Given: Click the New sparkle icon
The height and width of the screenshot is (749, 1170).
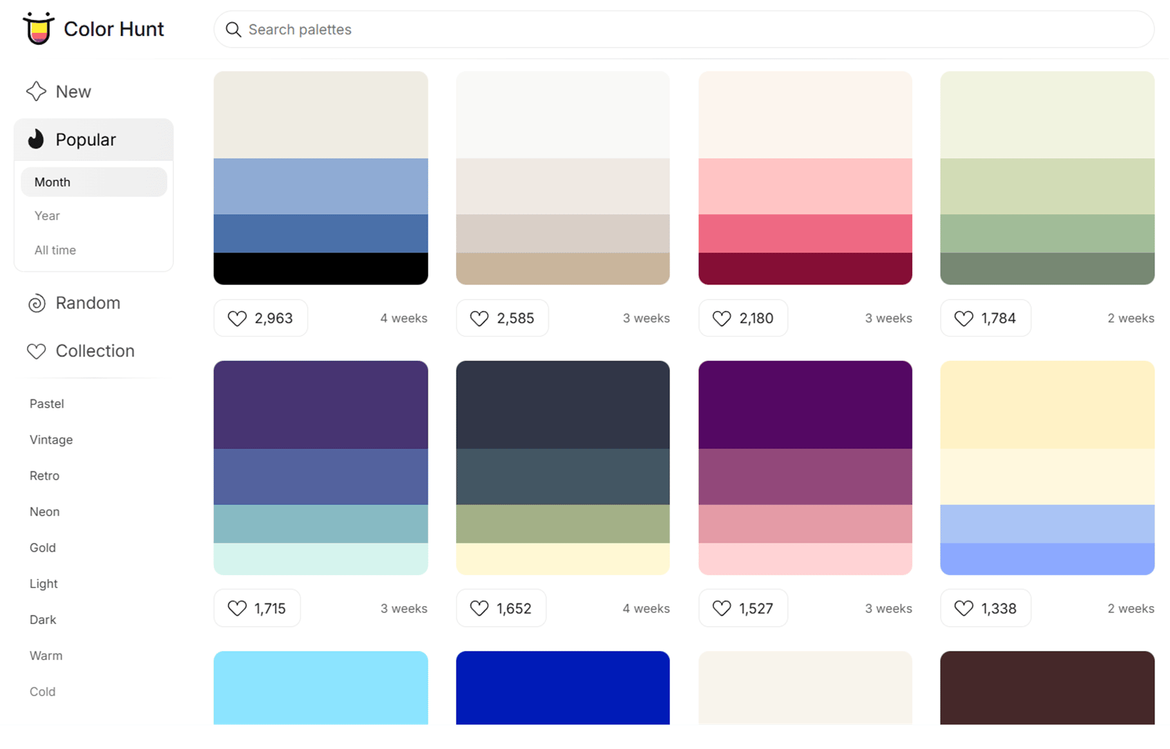Looking at the screenshot, I should (36, 91).
